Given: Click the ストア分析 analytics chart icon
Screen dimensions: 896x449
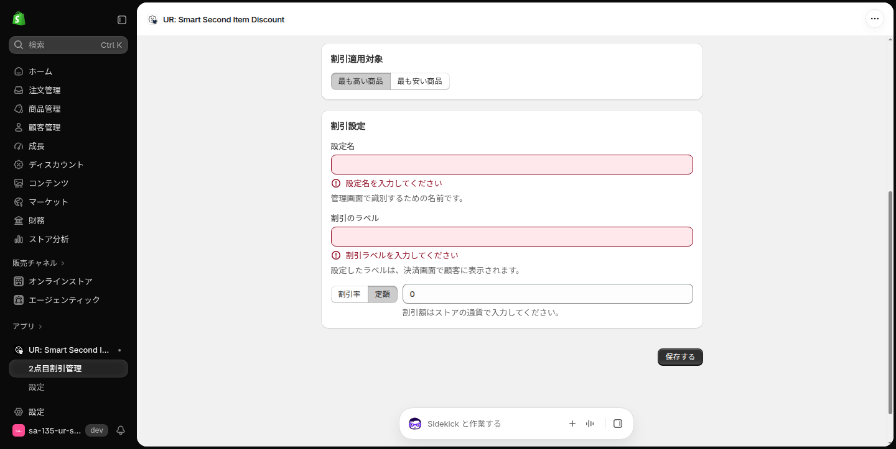Looking at the screenshot, I should tap(19, 239).
